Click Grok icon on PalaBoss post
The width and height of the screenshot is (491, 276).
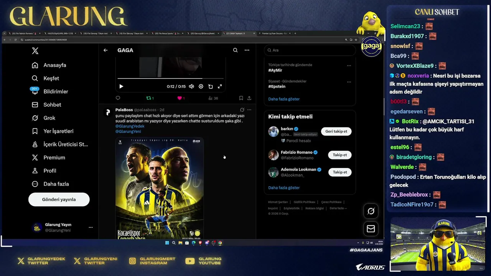tap(242, 110)
